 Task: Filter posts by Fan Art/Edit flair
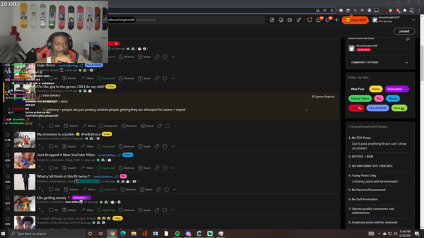[378, 108]
